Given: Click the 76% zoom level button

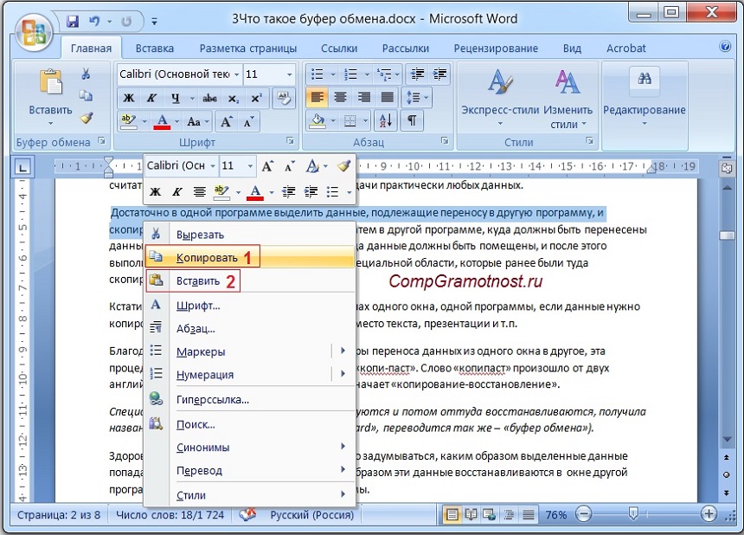Looking at the screenshot, I should [x=556, y=514].
